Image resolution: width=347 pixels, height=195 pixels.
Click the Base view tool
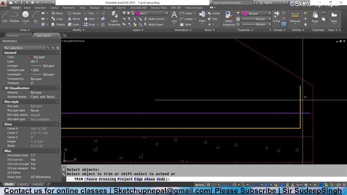pyautogui.click(x=334, y=17)
